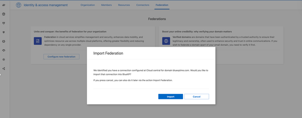This screenshot has height=118, width=302.
Task: Select the circled plus sidebar icon
Action: [x=4, y=59]
